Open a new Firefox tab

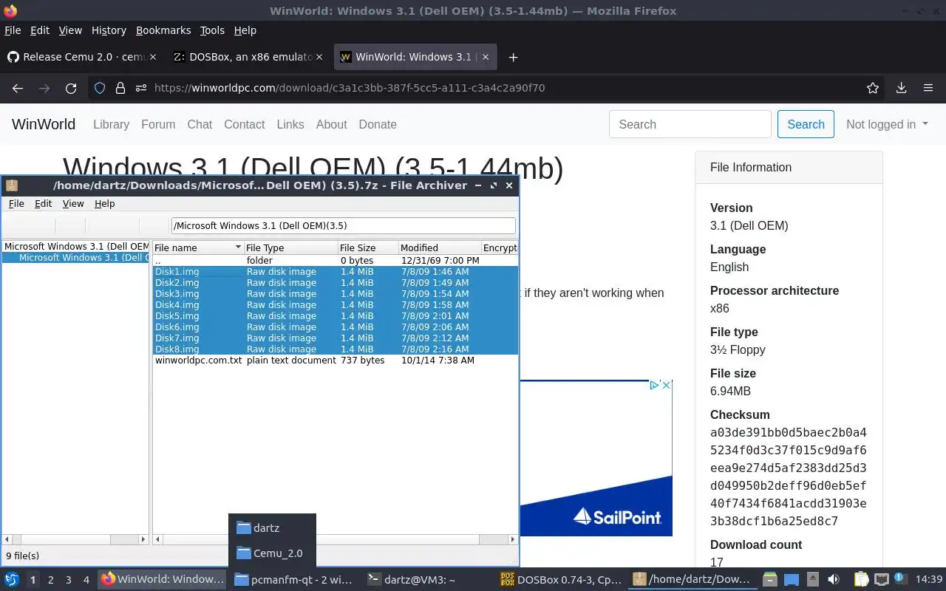pyautogui.click(x=513, y=57)
